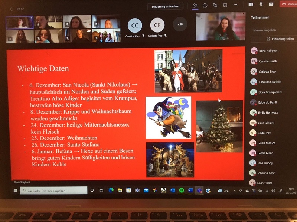Open Microsoft Edge from the taskbar
Screen dimensions: 297x222
pos(111,191)
